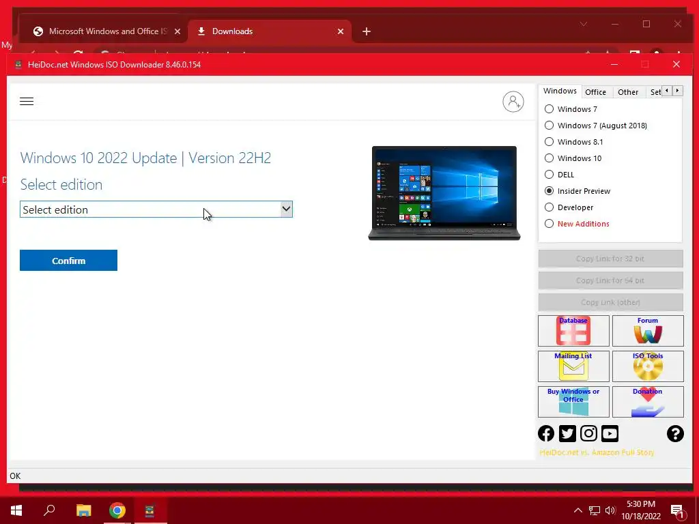Open the Donation tile
The height and width of the screenshot is (524, 699).
[x=648, y=402]
